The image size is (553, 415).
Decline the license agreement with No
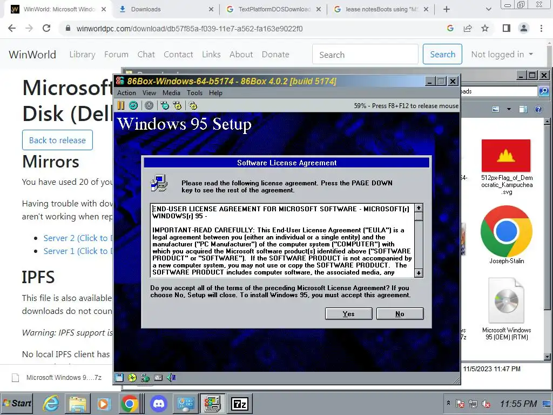tap(400, 314)
